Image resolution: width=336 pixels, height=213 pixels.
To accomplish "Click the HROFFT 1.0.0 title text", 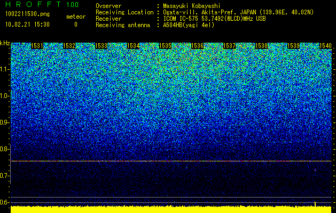I will click(x=42, y=4).
